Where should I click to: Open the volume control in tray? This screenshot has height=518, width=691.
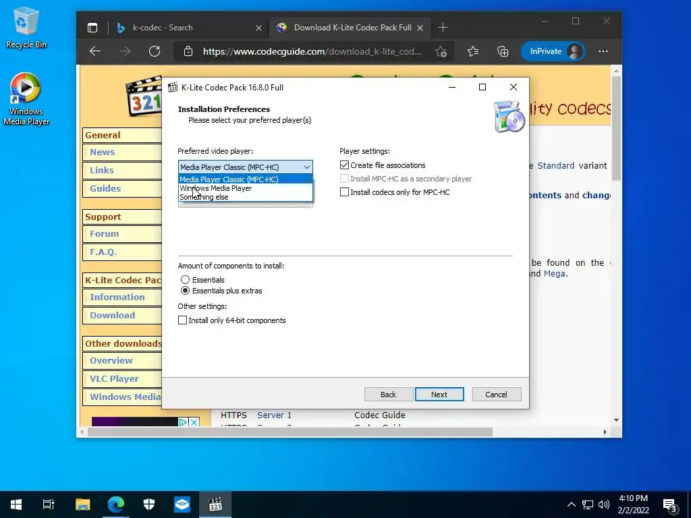click(x=604, y=505)
